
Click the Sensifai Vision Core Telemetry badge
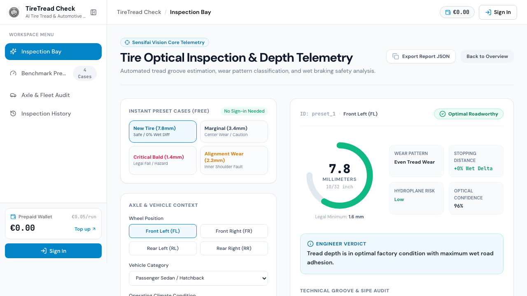click(165, 42)
